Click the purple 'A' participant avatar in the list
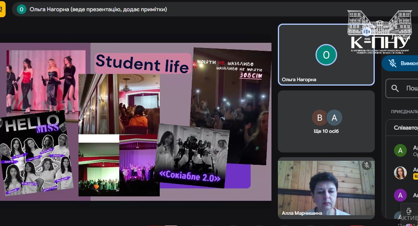 tap(400, 195)
